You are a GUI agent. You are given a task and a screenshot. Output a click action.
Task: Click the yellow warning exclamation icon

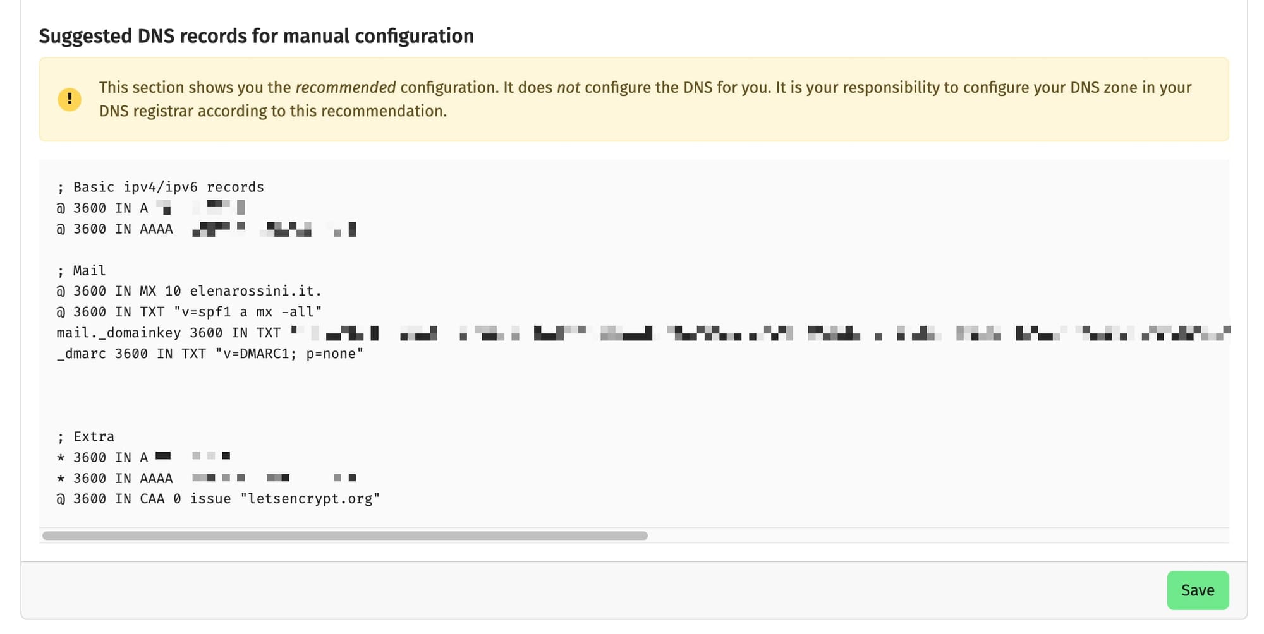pyautogui.click(x=70, y=99)
